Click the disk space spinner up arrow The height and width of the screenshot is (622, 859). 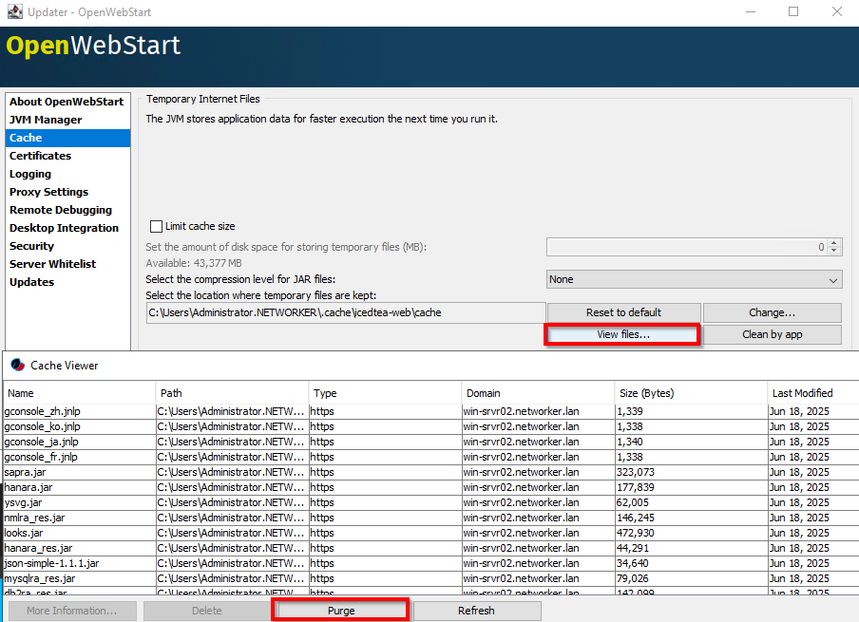pos(834,242)
